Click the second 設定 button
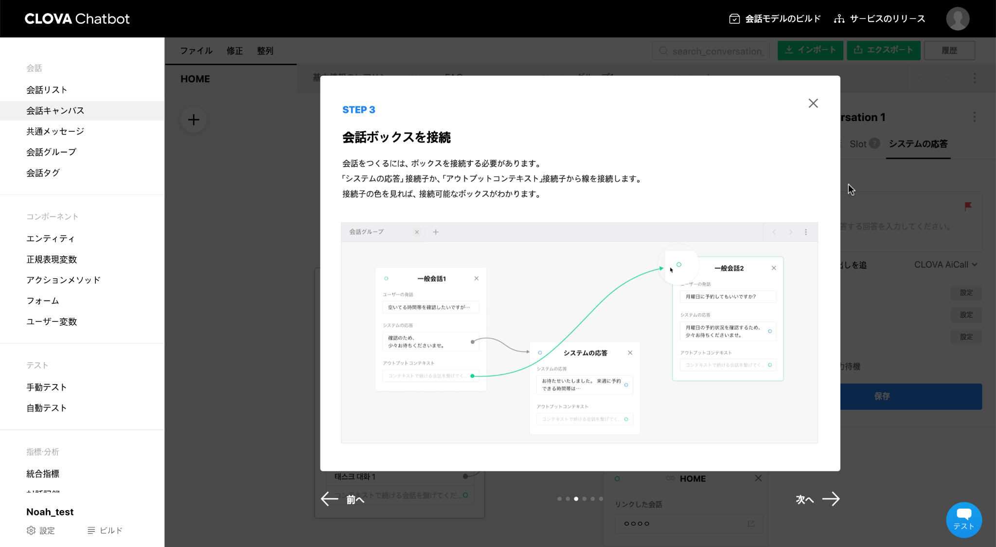The height and width of the screenshot is (547, 996). pos(966,315)
